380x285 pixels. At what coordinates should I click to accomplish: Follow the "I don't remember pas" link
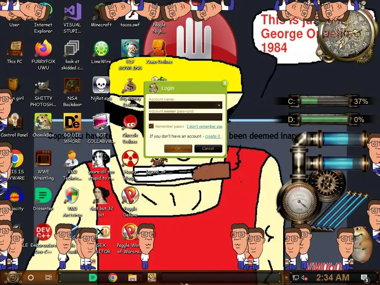tap(204, 126)
